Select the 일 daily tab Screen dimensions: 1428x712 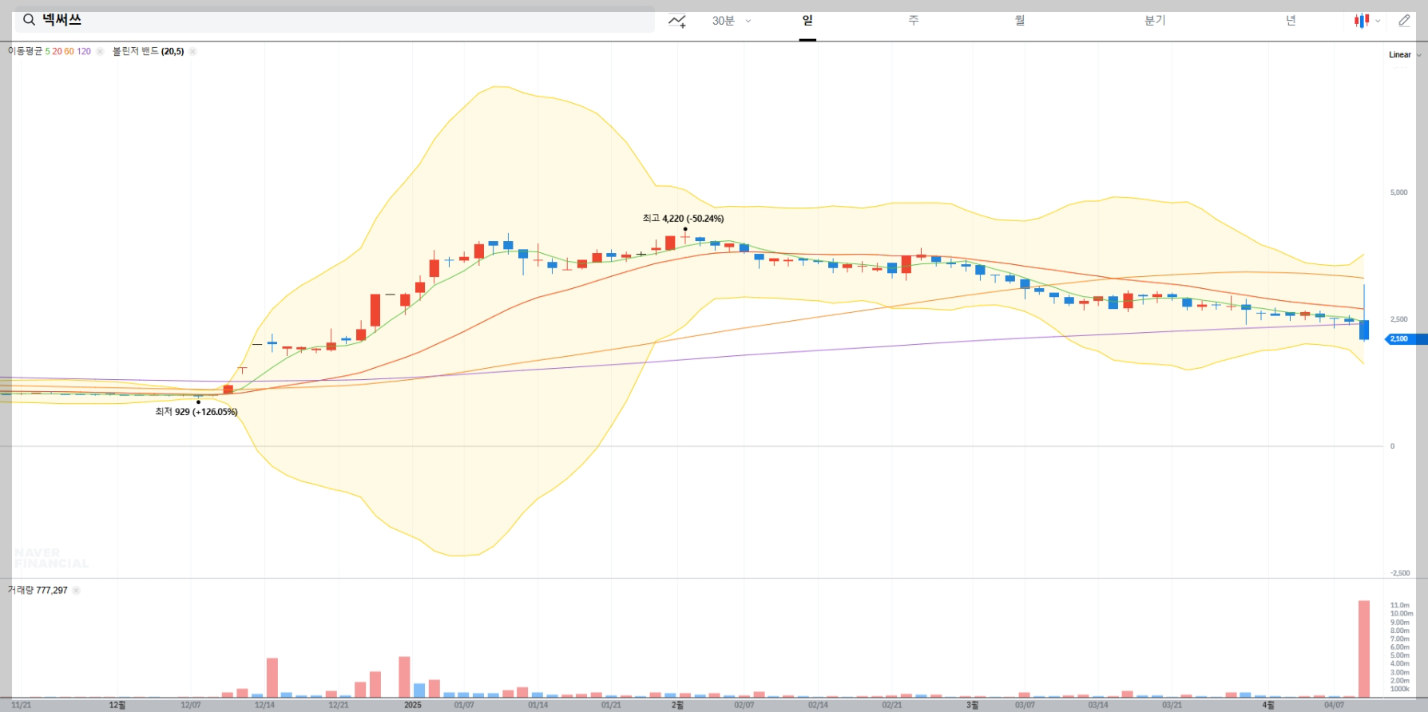point(807,21)
